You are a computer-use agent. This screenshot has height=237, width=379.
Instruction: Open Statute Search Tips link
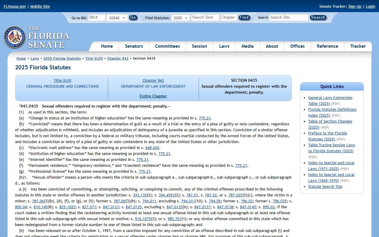(x=325, y=187)
